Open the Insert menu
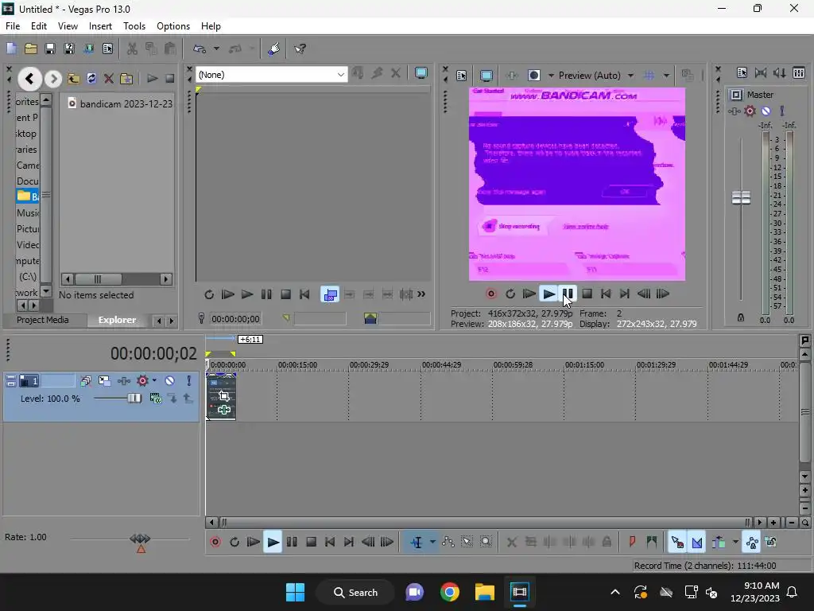The height and width of the screenshot is (611, 814). click(x=100, y=26)
